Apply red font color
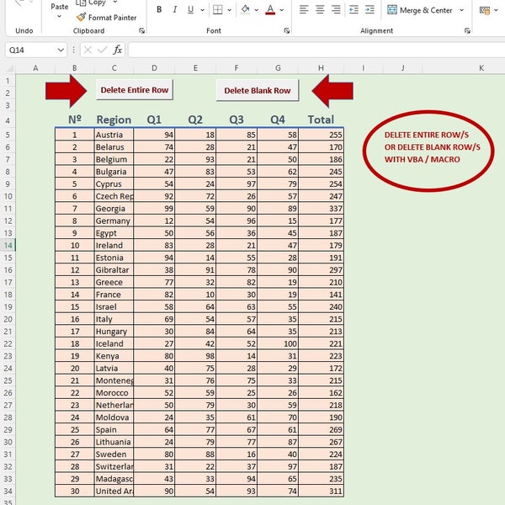 pos(270,10)
